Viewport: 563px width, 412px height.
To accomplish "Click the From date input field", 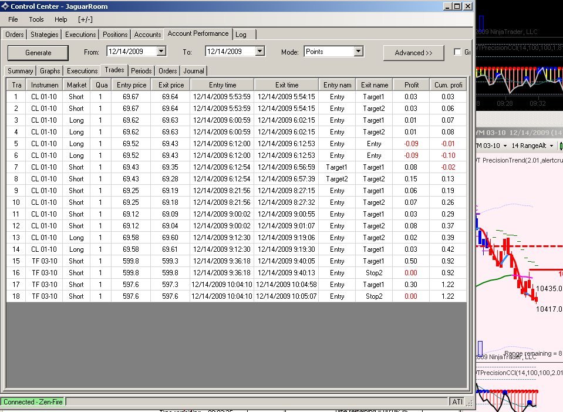I will click(132, 51).
